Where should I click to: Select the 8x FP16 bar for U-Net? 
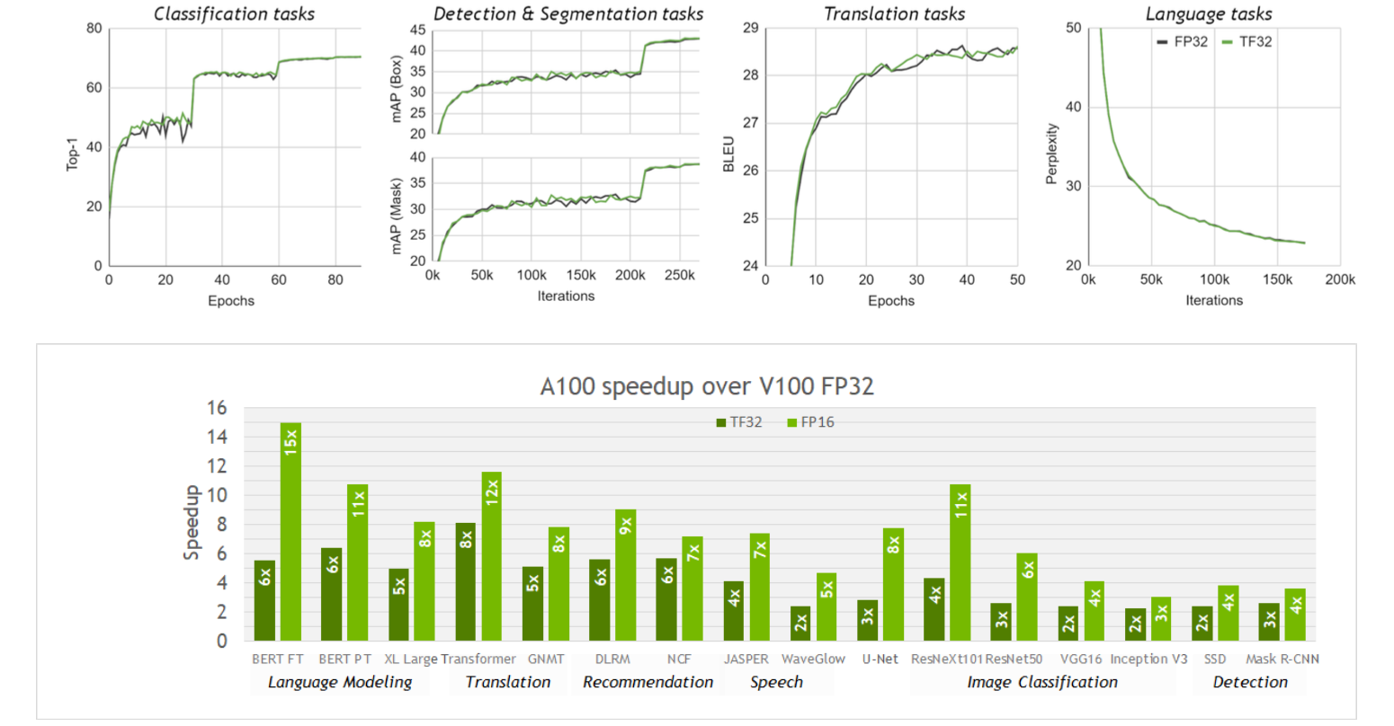tap(893, 584)
